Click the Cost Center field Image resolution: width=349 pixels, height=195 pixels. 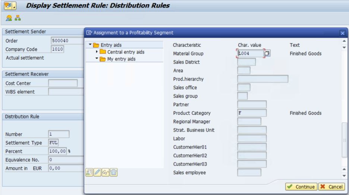coord(63,83)
